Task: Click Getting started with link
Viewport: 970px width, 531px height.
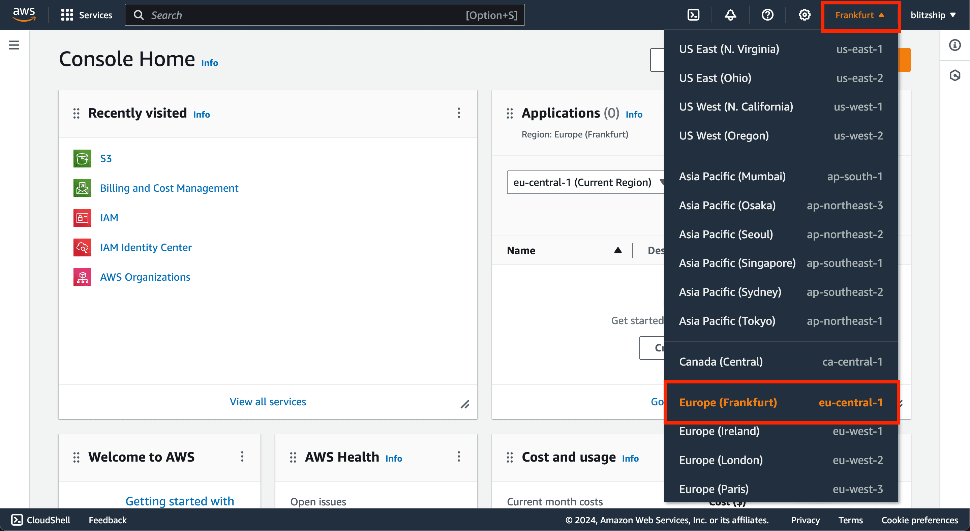Action: click(180, 501)
